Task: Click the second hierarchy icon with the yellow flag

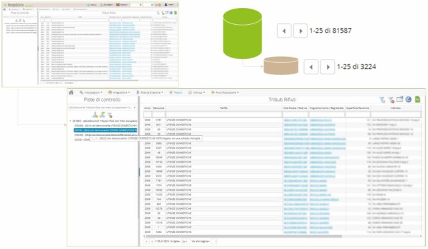Action: point(102,115)
